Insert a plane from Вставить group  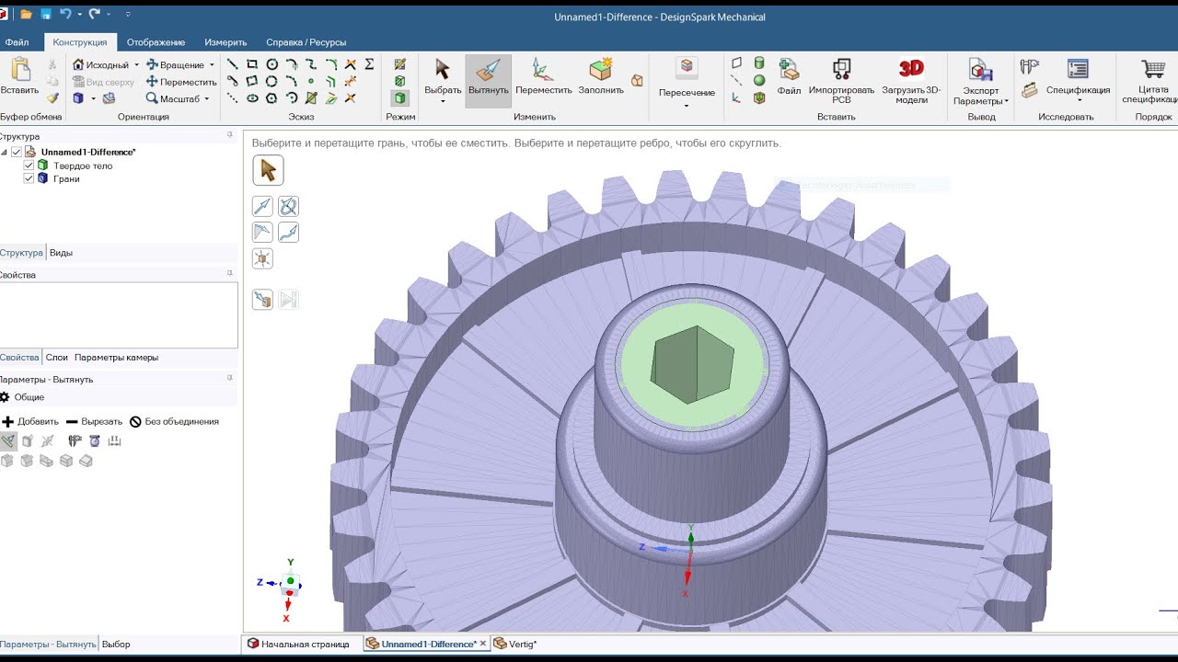(736, 63)
